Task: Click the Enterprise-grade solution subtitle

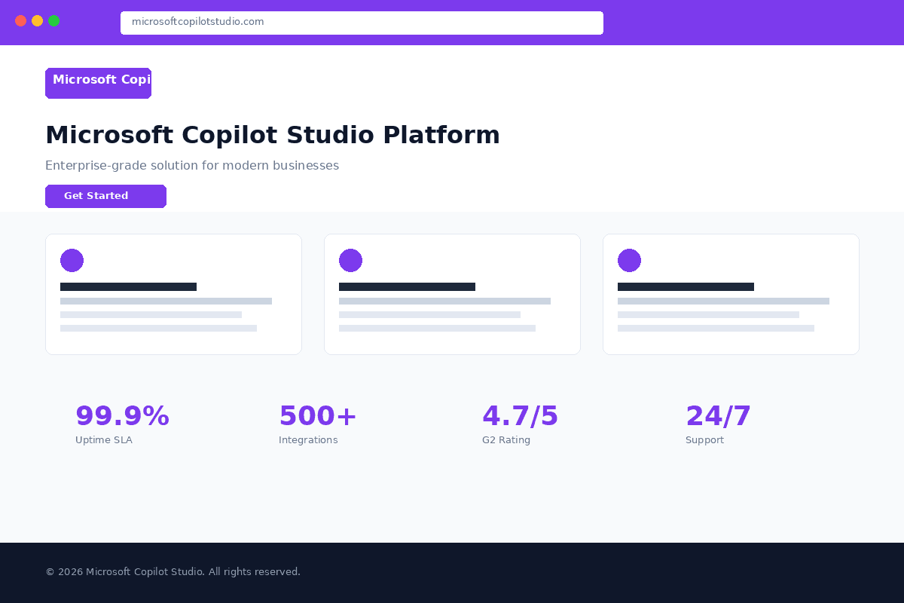Action: 192,166
